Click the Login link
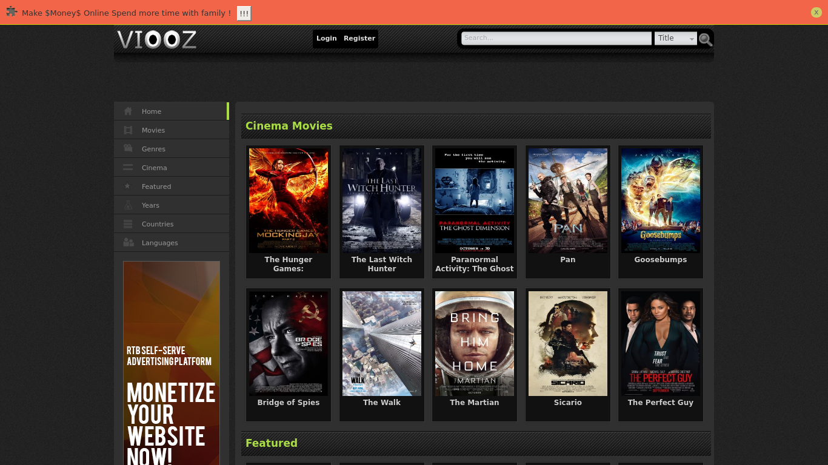The height and width of the screenshot is (465, 828). point(326,38)
